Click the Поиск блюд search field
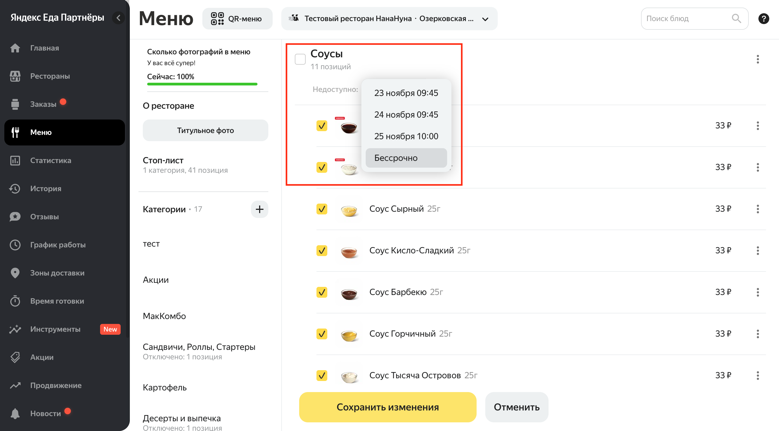 (x=694, y=18)
